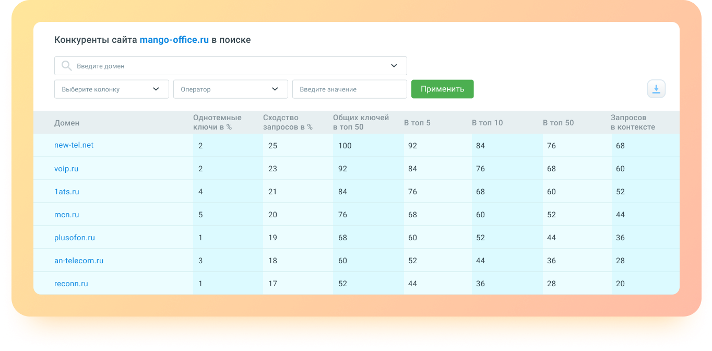This screenshot has height=351, width=712.
Task: Focus the 'Введите домен' search field
Action: pyautogui.click(x=231, y=66)
